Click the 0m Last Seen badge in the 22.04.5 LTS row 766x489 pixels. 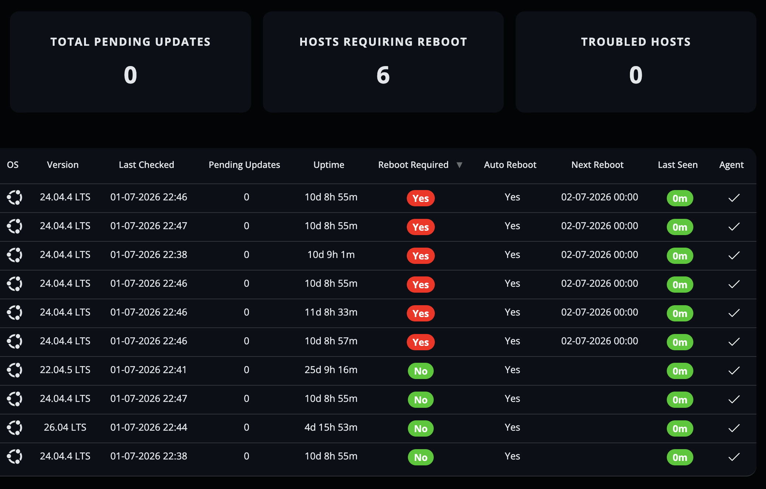tap(680, 371)
